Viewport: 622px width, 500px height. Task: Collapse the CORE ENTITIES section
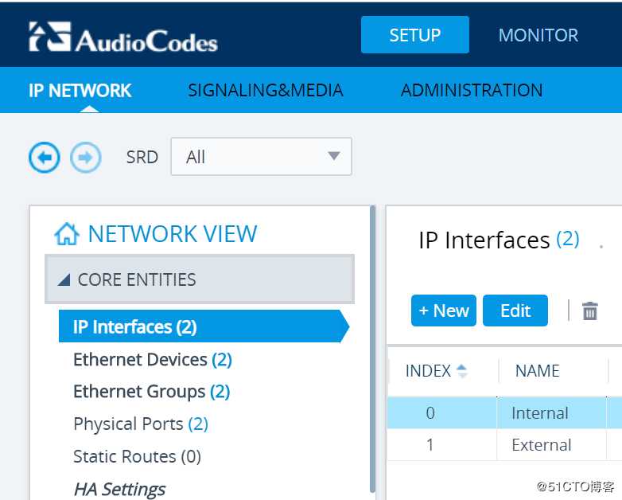pos(200,279)
